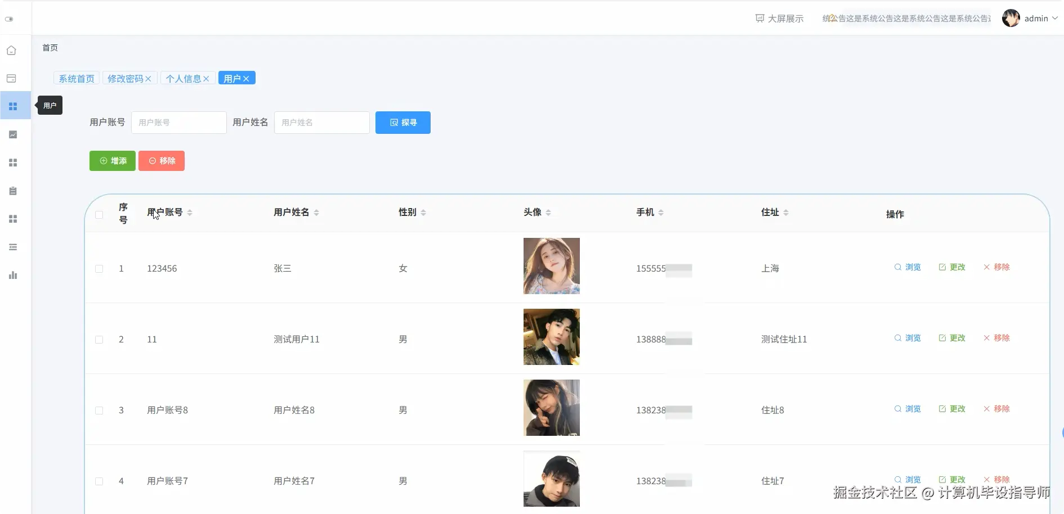The image size is (1064, 514).
Task: Sort by 性别 column arrows
Action: [x=423, y=213]
